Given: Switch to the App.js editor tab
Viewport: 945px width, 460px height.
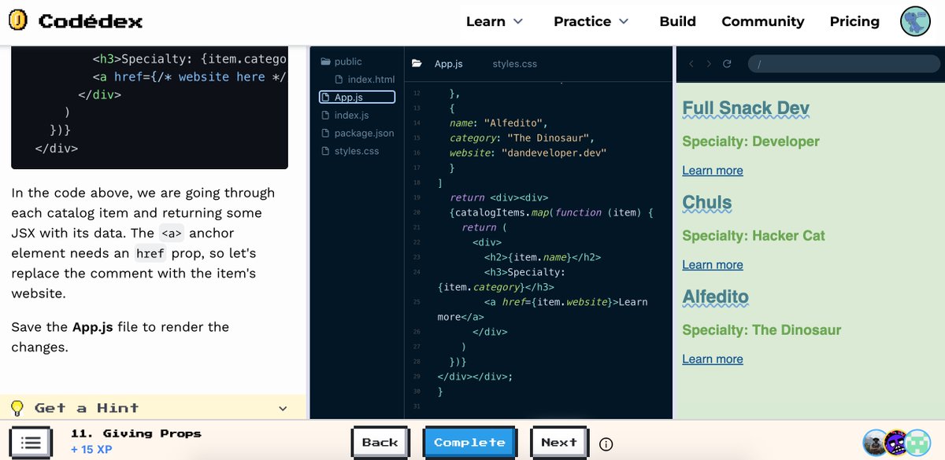Looking at the screenshot, I should 448,64.
